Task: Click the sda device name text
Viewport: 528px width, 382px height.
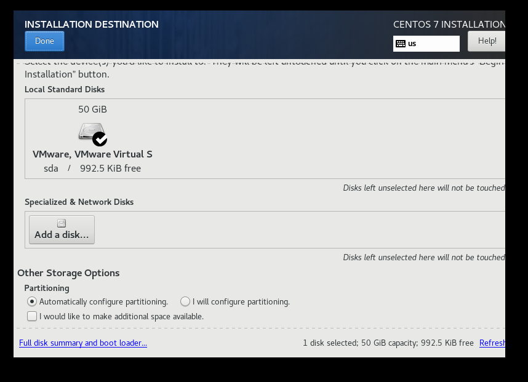Action: [x=51, y=169]
